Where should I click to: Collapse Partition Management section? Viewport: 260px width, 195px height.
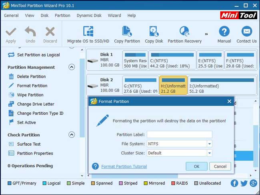[x=72, y=67]
